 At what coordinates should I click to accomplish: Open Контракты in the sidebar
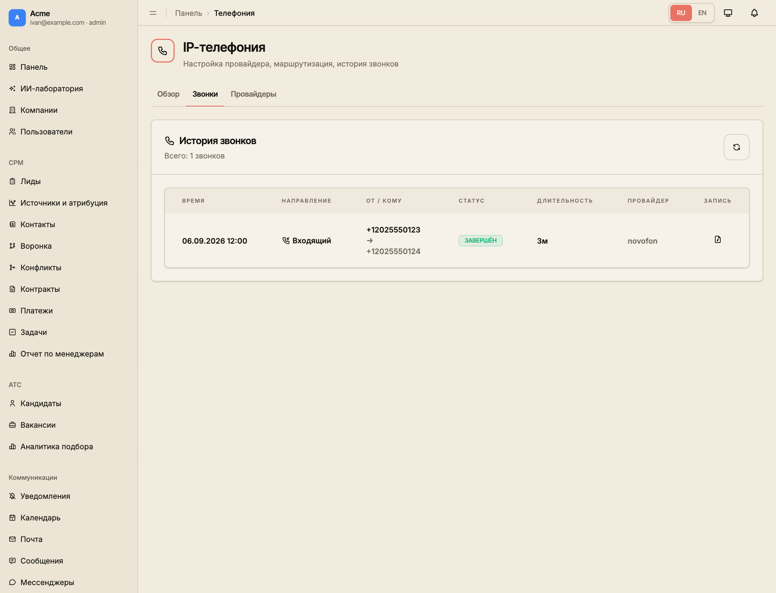69,289
